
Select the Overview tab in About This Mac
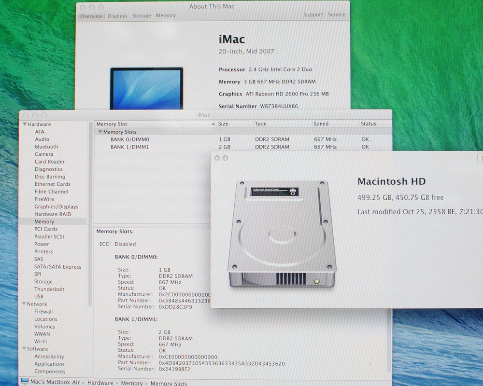[x=91, y=16]
